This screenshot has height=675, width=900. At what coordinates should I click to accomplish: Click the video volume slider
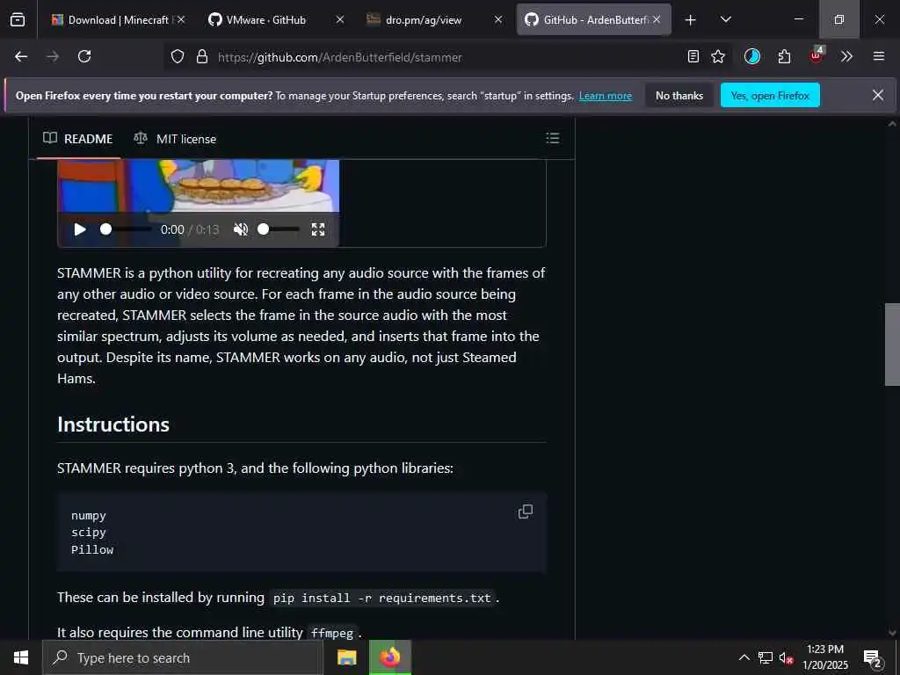(279, 229)
